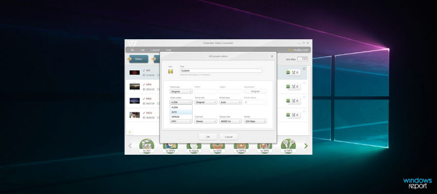The height and width of the screenshot is (194, 437).
Task: Open the Frame size dropdown
Action: point(181,91)
